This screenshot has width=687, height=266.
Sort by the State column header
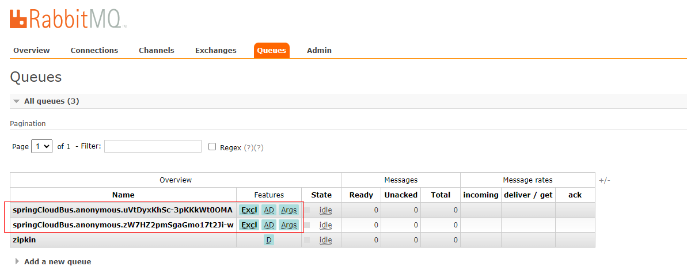321,195
